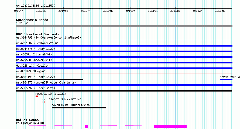This screenshot has height=129, width=240.
Task: Open the nsv6051415 (Wu2021) label
Action: click(51, 94)
